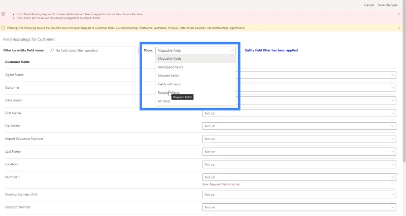
Task: Click the Last Name field label
Action: [13, 151]
